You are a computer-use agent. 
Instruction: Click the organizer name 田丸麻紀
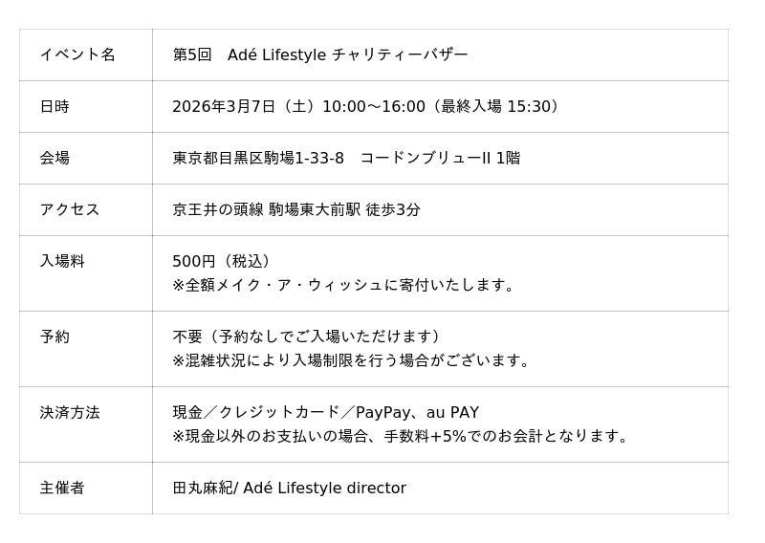point(203,488)
